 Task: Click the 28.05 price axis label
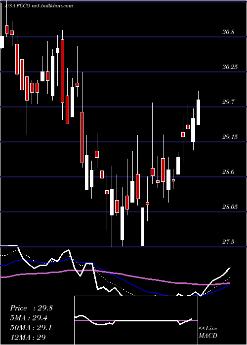point(230,207)
